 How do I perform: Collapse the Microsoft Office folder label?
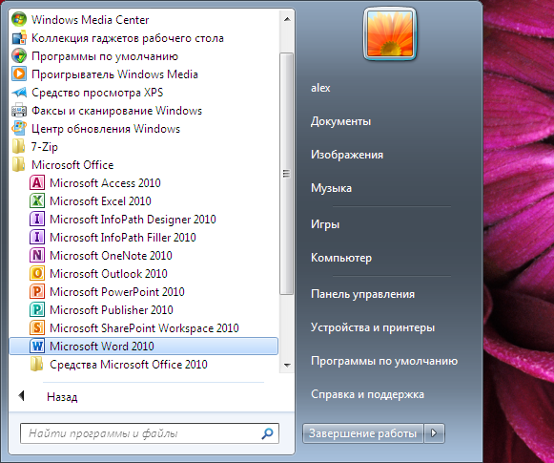tap(72, 165)
